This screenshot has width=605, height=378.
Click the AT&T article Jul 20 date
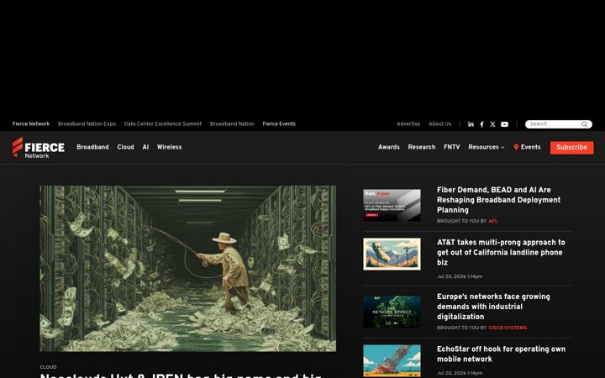(x=460, y=276)
